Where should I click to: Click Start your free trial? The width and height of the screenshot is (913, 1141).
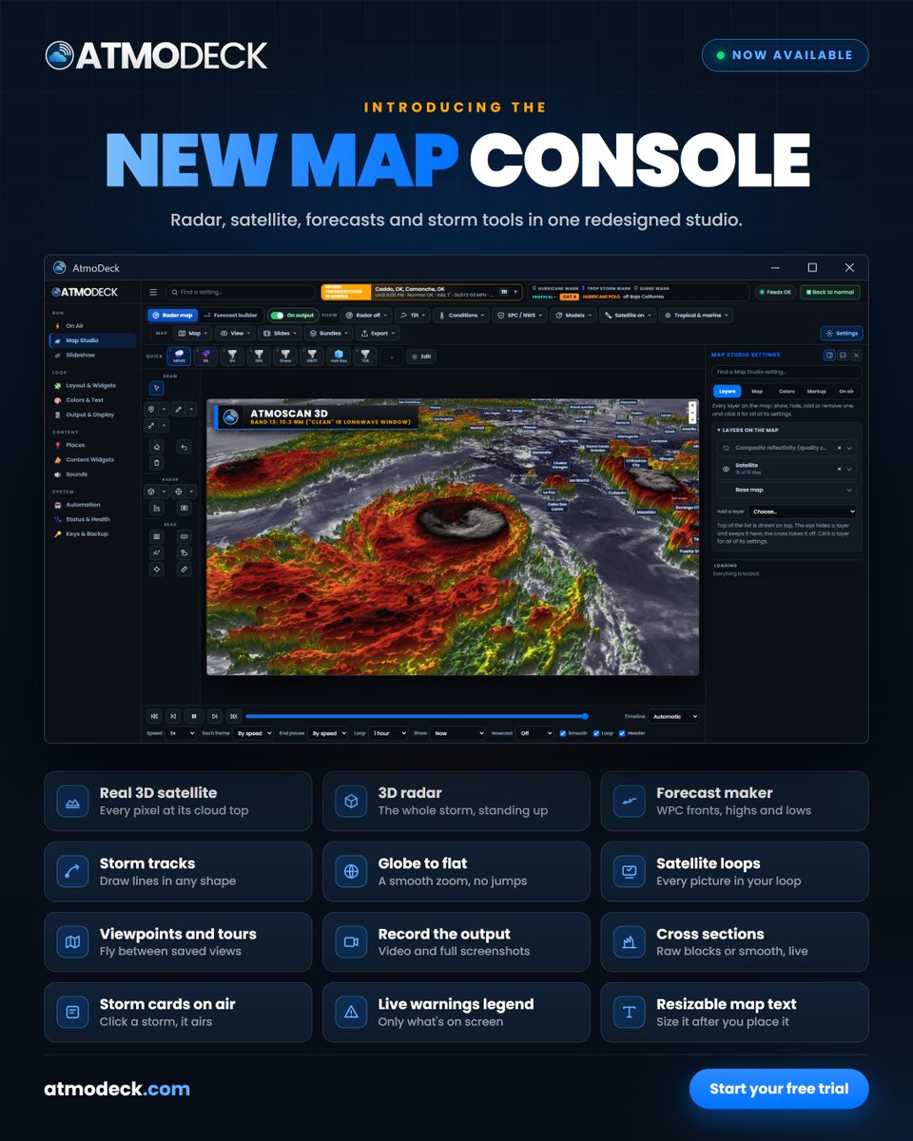click(x=779, y=1089)
